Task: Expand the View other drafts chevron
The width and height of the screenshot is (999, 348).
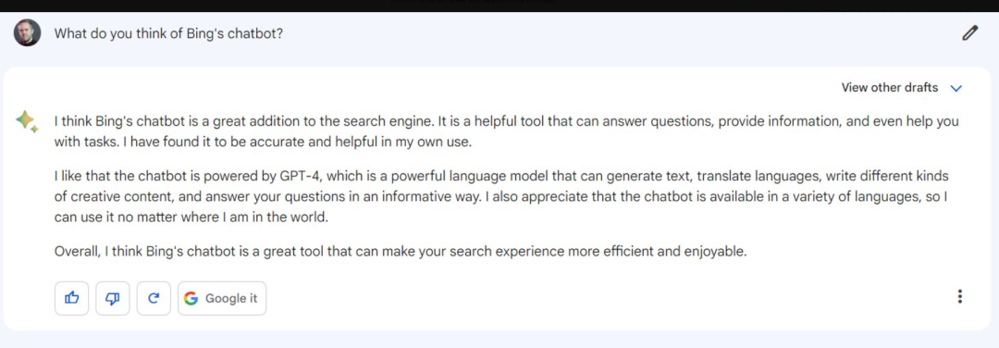Action: pyautogui.click(x=956, y=88)
